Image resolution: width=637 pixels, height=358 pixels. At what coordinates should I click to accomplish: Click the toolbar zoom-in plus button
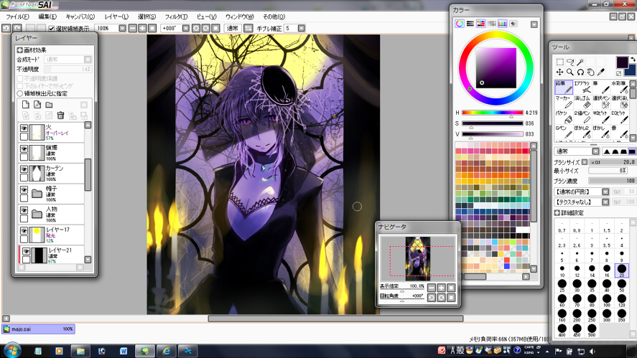143,28
